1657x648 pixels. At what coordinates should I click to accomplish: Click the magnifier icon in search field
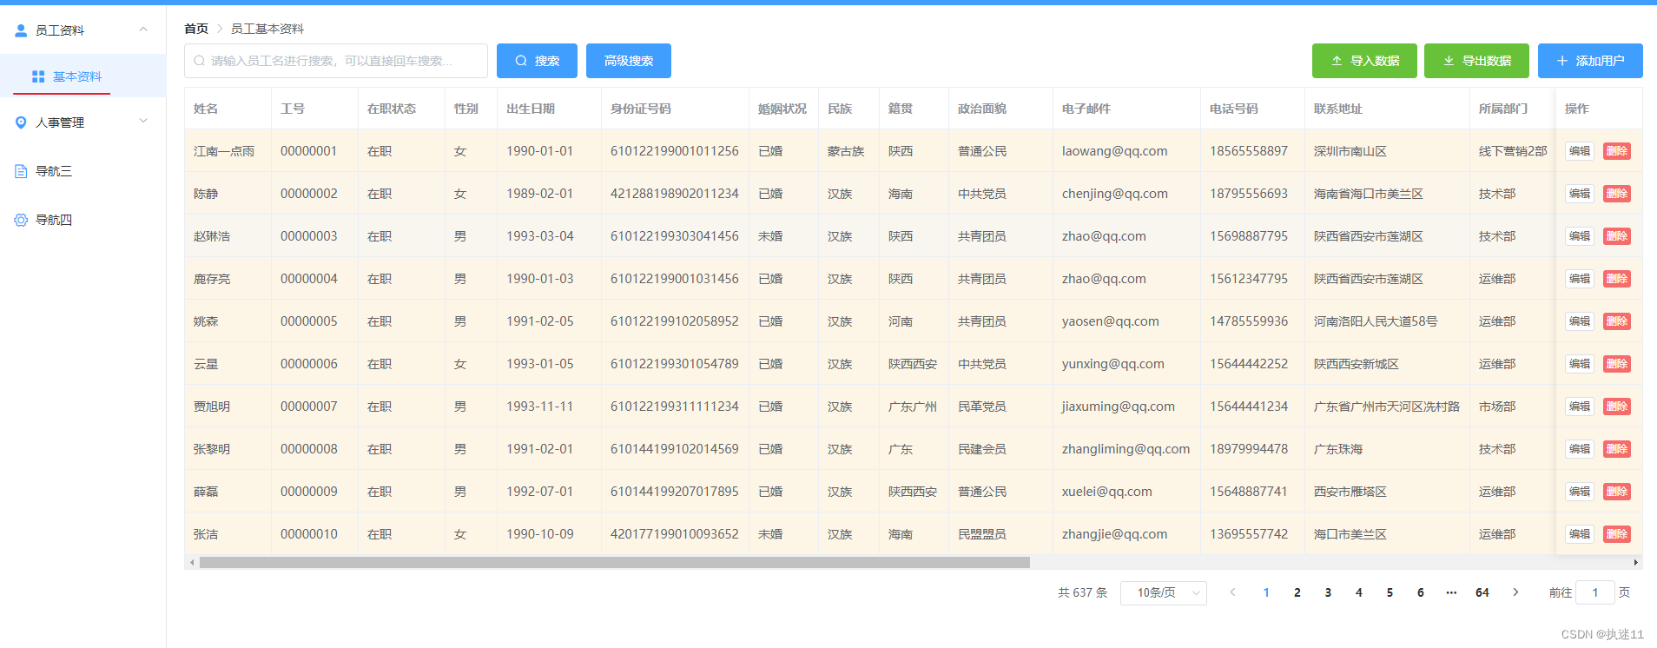pos(200,61)
